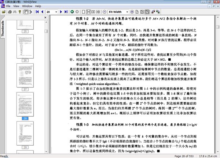
Task: Click the page number field showing 28
Action: point(50,12)
